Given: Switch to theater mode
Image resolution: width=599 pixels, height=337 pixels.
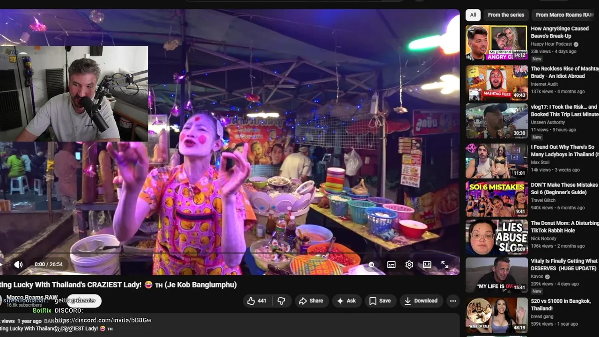Looking at the screenshot, I should [427, 264].
